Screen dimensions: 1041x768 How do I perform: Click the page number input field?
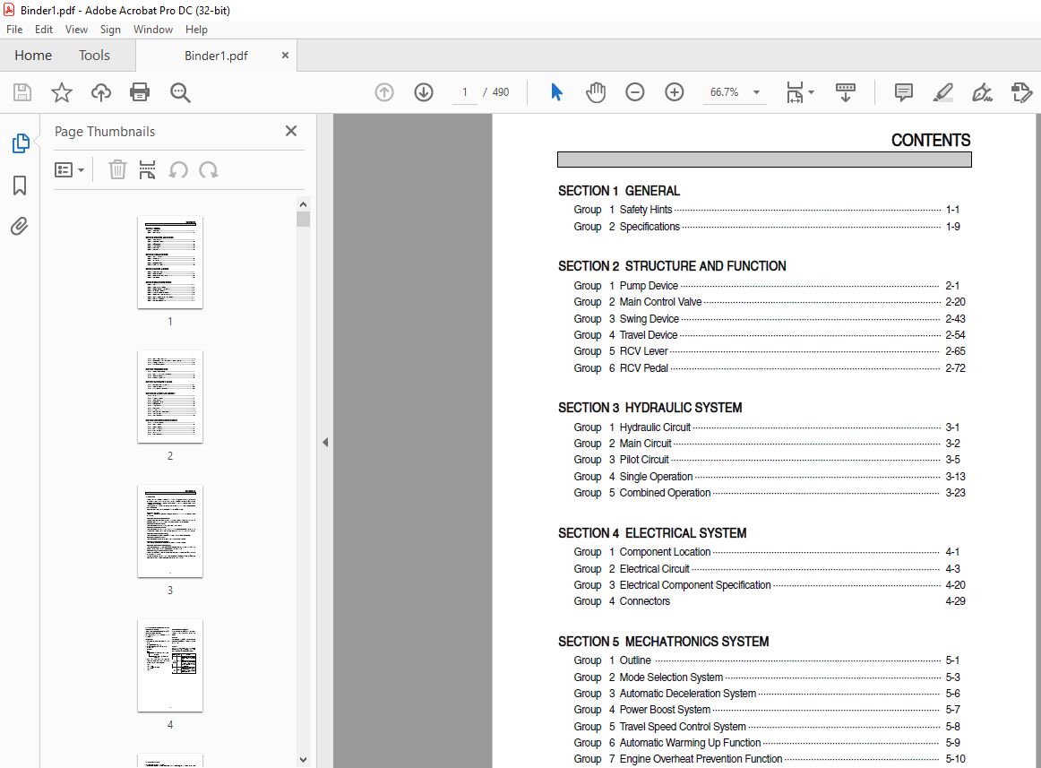(x=465, y=92)
